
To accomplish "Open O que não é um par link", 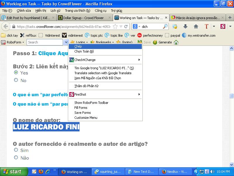I will [41, 104].
